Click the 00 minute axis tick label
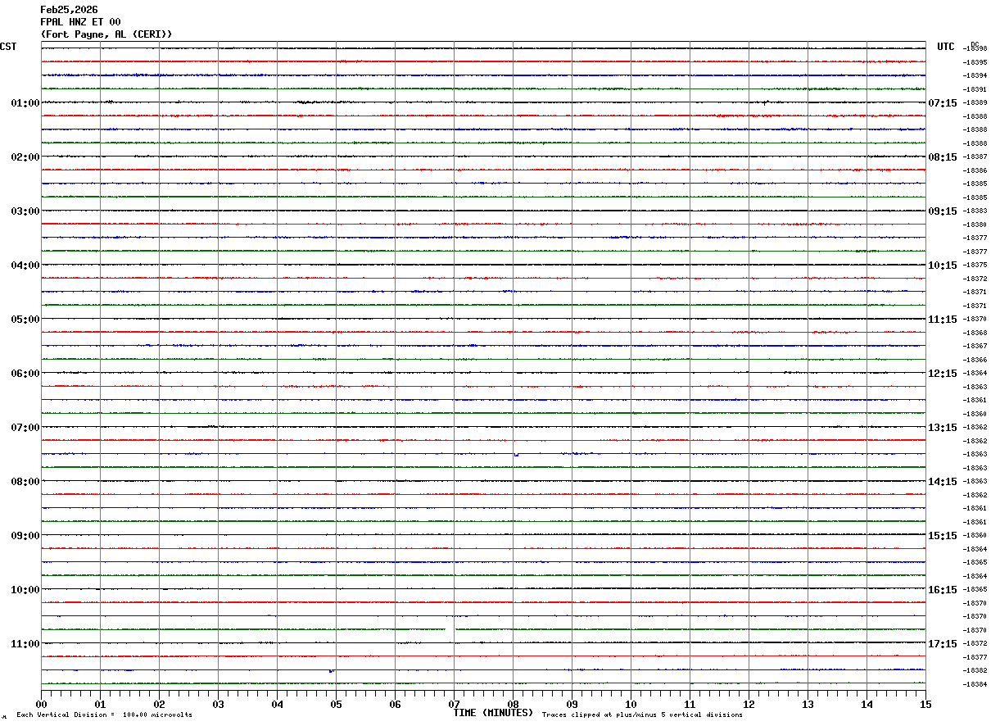Viewport: 991px width, 726px height. tap(41, 704)
